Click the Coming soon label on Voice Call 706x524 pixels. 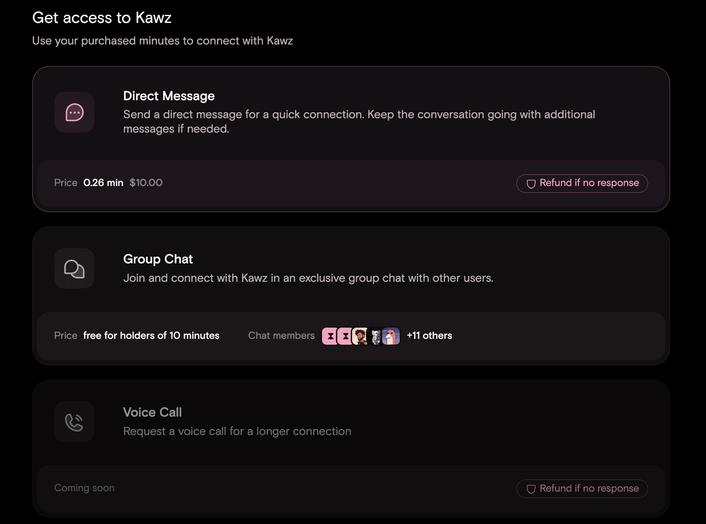[x=84, y=488]
